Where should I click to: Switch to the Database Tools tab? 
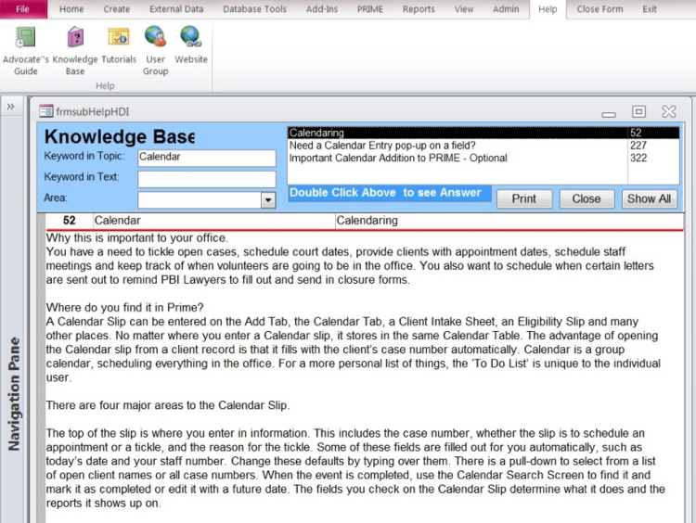[x=254, y=9]
